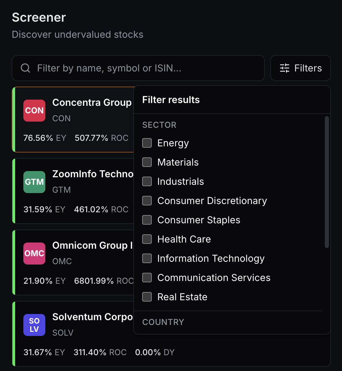This screenshot has width=342, height=371.
Task: Open the Solventum Corporation stock card
Action: (x=171, y=334)
